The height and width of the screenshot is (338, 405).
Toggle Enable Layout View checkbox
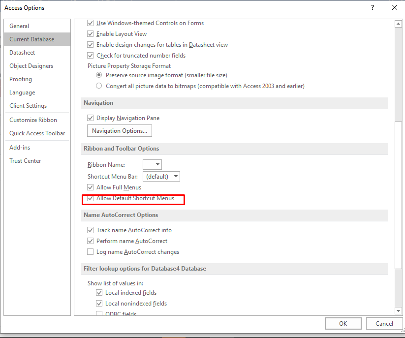coord(90,34)
